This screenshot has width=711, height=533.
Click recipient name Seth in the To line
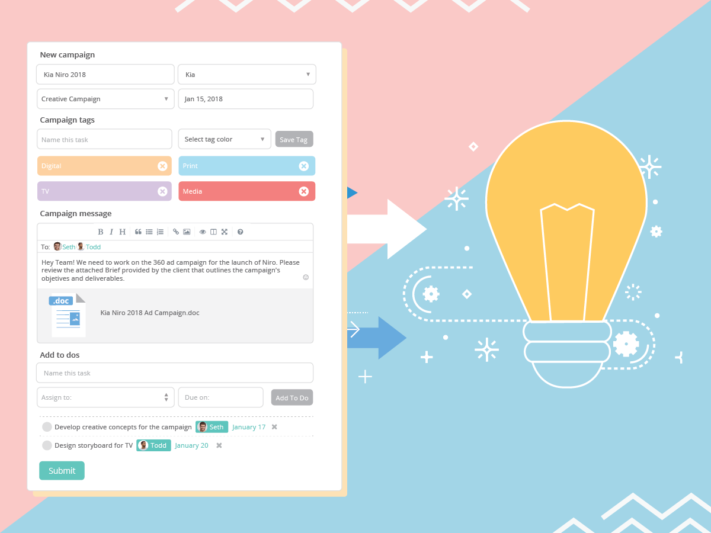[x=69, y=247]
